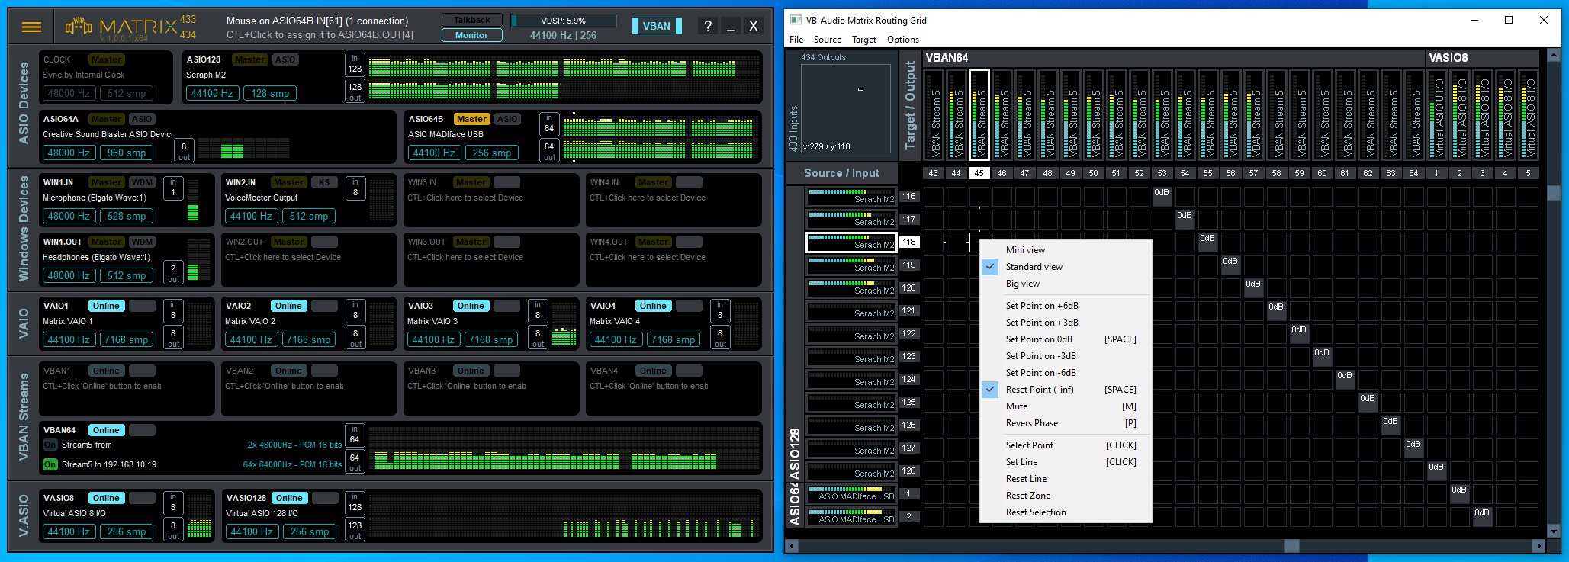Select source row number 123

pyautogui.click(x=908, y=356)
